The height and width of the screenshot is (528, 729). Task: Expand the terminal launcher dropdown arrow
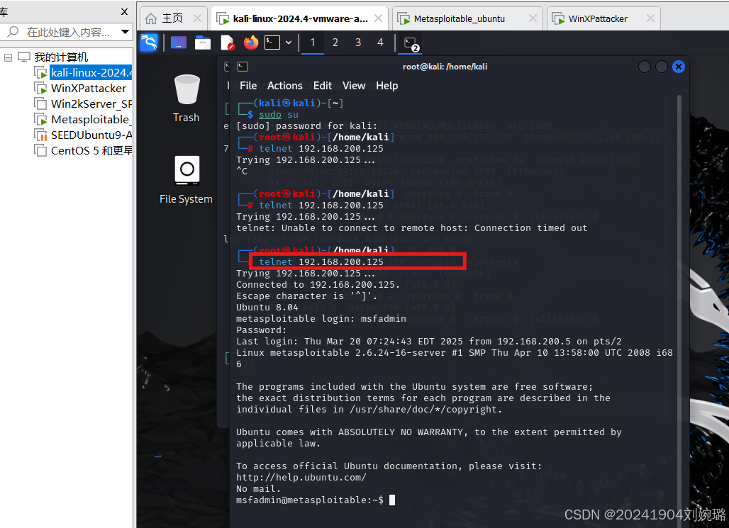pos(289,43)
